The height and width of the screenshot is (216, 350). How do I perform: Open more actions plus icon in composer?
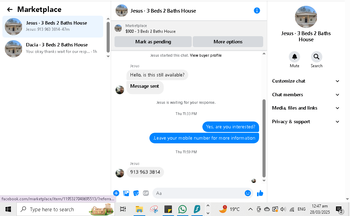click(116, 193)
